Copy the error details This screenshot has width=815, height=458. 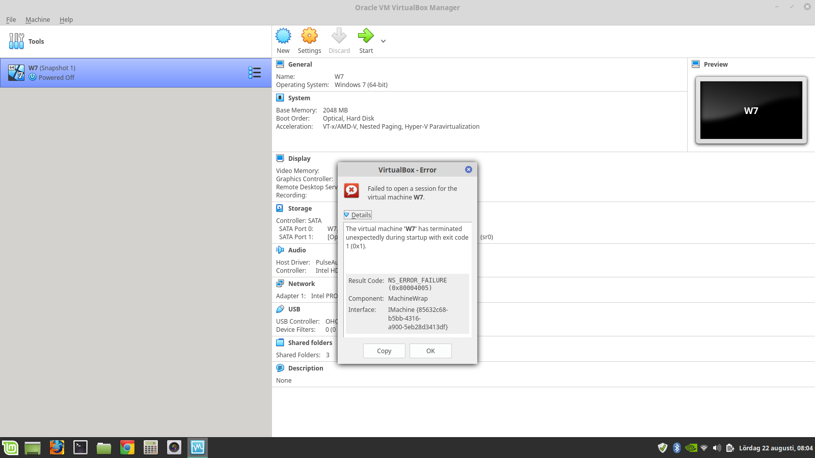point(384,351)
